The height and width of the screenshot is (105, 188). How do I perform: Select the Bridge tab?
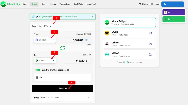pos(34,4)
